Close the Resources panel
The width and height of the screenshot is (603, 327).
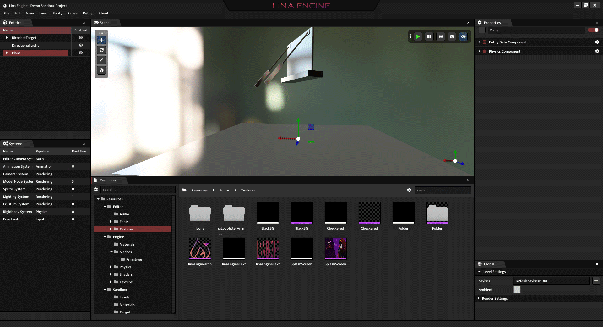(468, 180)
